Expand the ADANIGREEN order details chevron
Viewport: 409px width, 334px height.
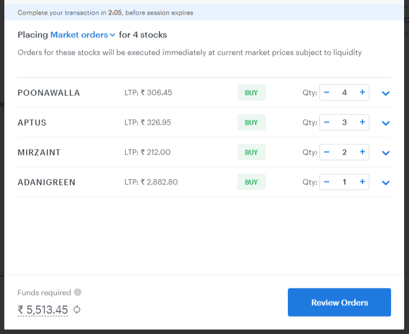(386, 183)
